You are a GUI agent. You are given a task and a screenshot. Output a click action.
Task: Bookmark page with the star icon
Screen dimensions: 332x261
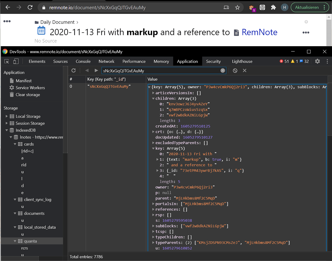tap(237, 8)
